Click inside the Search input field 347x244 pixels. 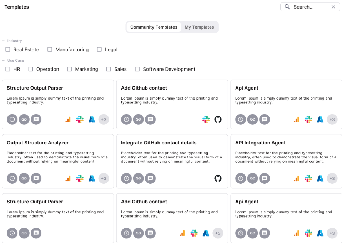click(x=311, y=7)
